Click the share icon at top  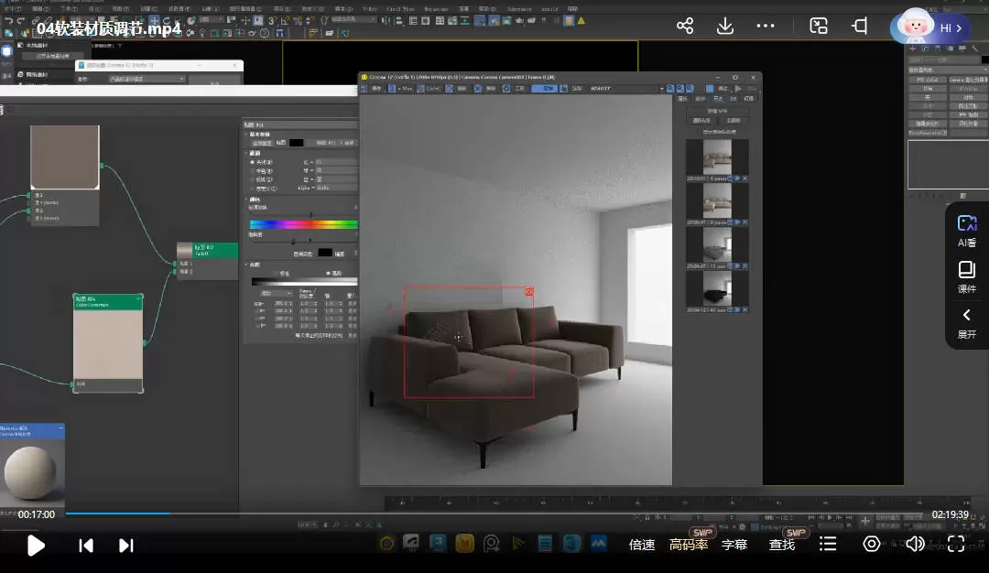point(685,27)
